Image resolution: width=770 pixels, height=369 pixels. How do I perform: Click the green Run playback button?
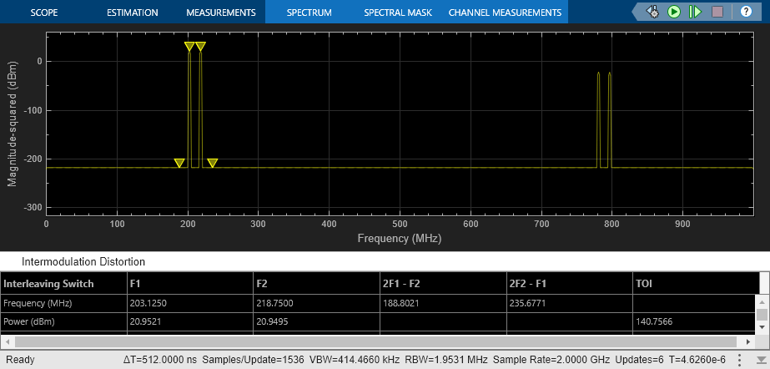[x=674, y=12]
